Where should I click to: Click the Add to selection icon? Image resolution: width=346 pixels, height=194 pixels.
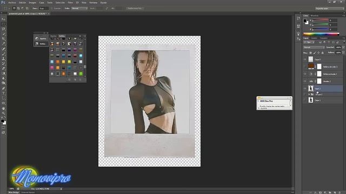pos(18,9)
